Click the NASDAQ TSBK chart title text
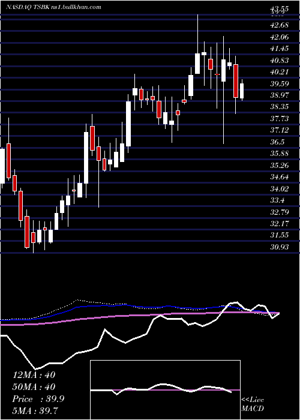This screenshot has height=420, width=300. pos(53,7)
